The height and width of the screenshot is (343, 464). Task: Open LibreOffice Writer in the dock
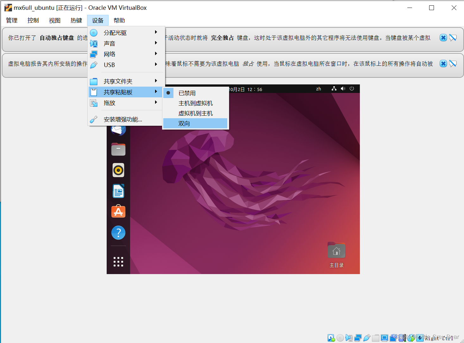pos(118,191)
